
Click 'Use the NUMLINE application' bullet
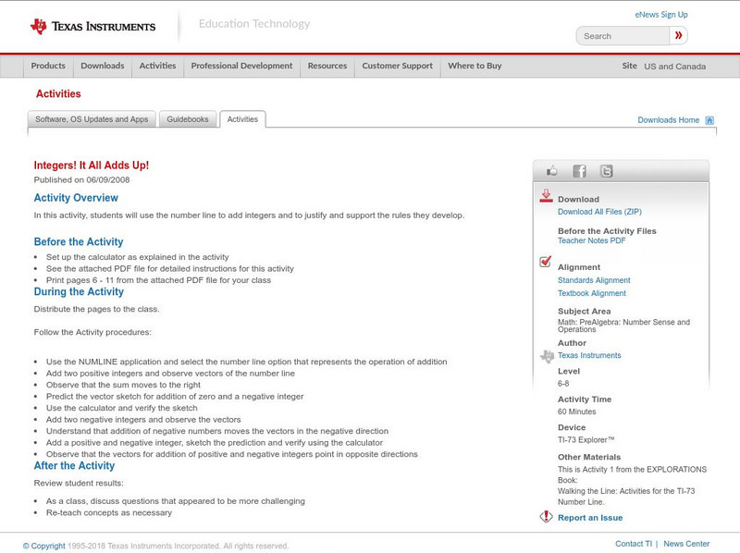coord(246,362)
